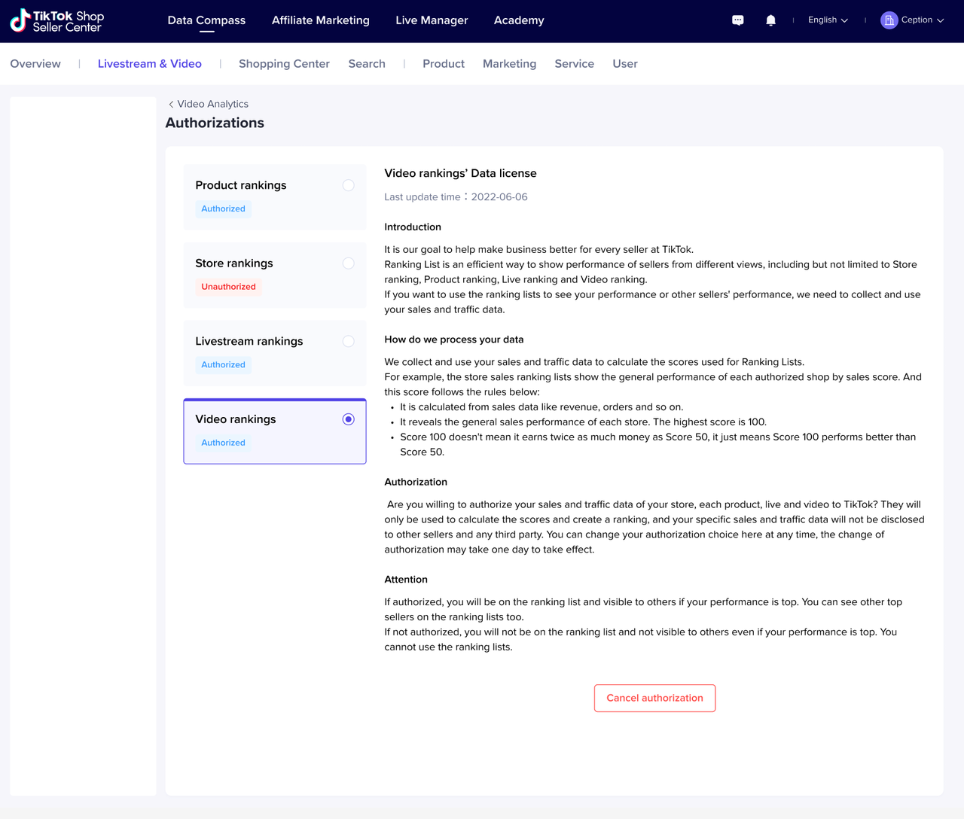964x819 pixels.
Task: Open the notifications bell
Action: click(x=770, y=20)
